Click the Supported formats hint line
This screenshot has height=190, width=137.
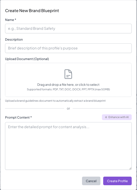tap(68, 89)
